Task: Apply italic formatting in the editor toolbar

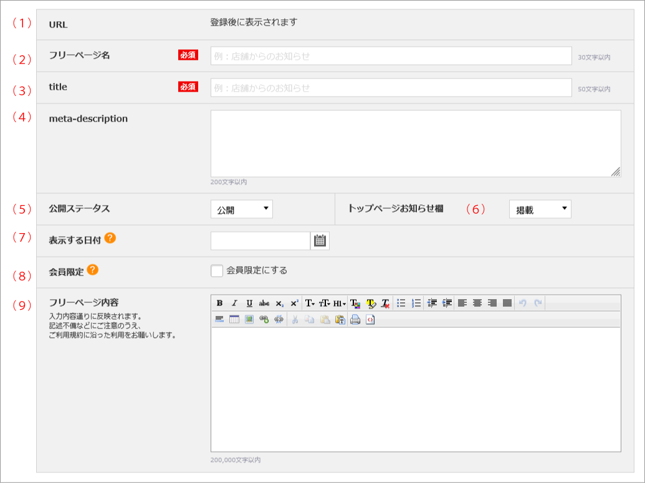Action: (234, 303)
